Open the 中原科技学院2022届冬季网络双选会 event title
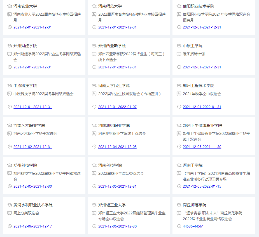 (43, 94)
